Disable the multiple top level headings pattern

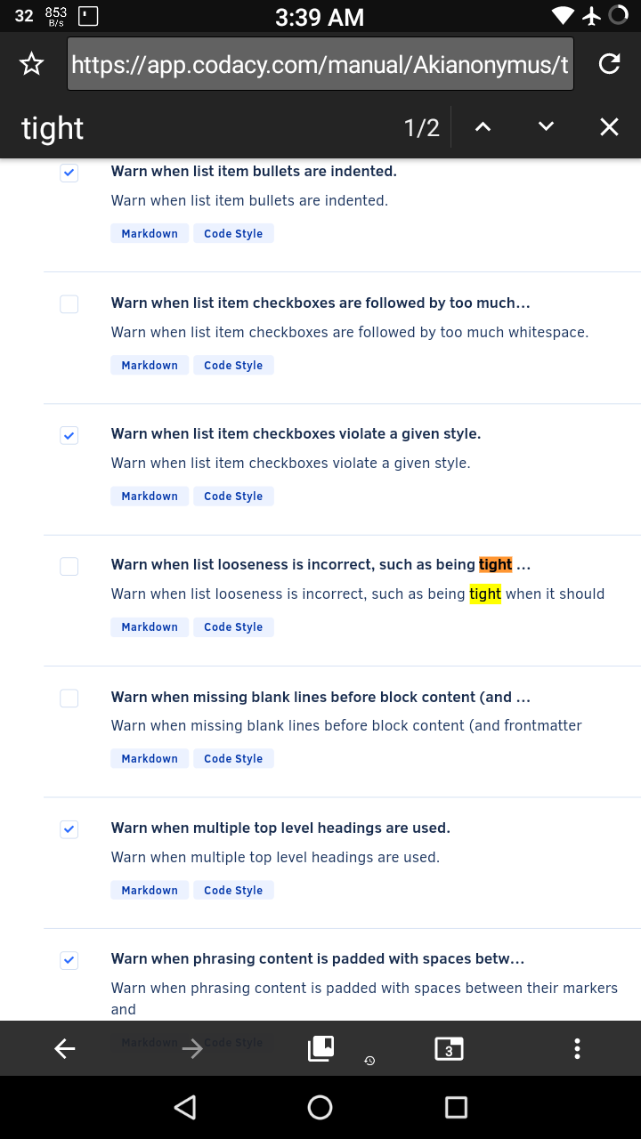(69, 828)
